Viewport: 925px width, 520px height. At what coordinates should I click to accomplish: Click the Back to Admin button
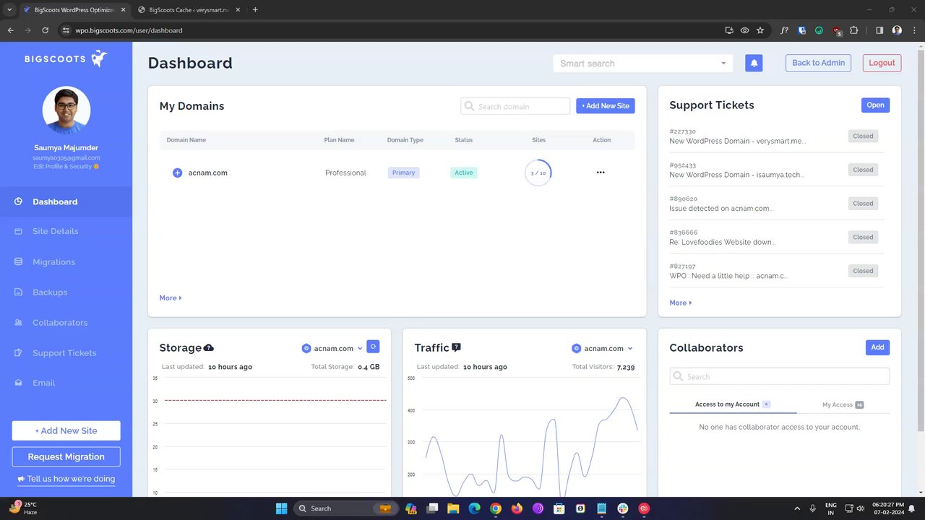click(x=818, y=63)
